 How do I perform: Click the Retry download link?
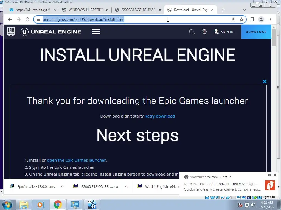pos(160,116)
